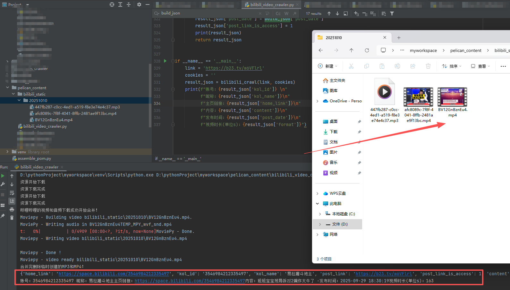
Task: Open Project panel settings gear
Action: (x=139, y=4)
